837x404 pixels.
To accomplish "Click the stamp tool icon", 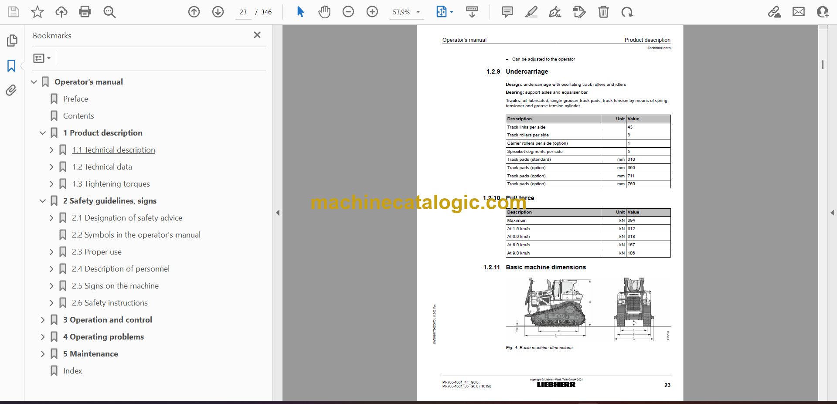I will pos(579,12).
